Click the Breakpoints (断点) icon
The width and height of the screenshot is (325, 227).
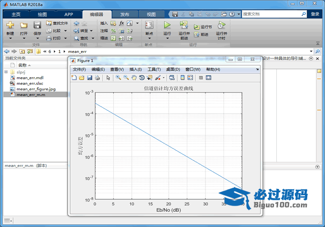tap(149, 25)
